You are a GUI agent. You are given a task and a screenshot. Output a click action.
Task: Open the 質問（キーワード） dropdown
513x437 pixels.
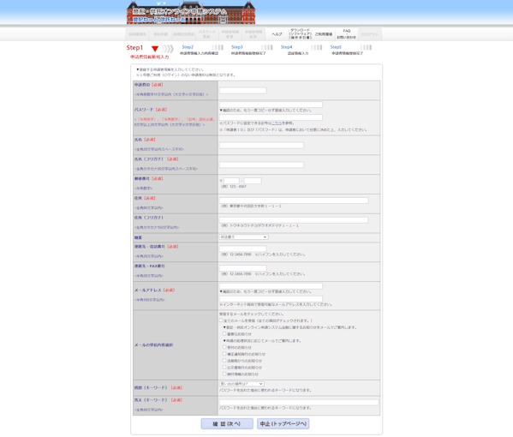tap(242, 384)
